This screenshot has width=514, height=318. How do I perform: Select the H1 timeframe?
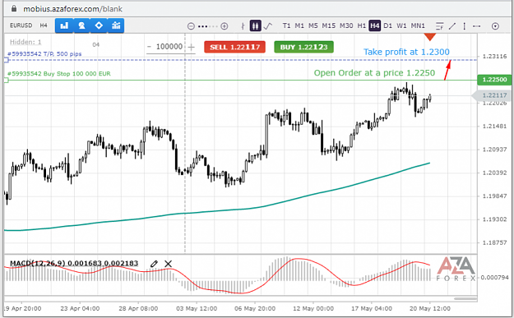tap(362, 25)
